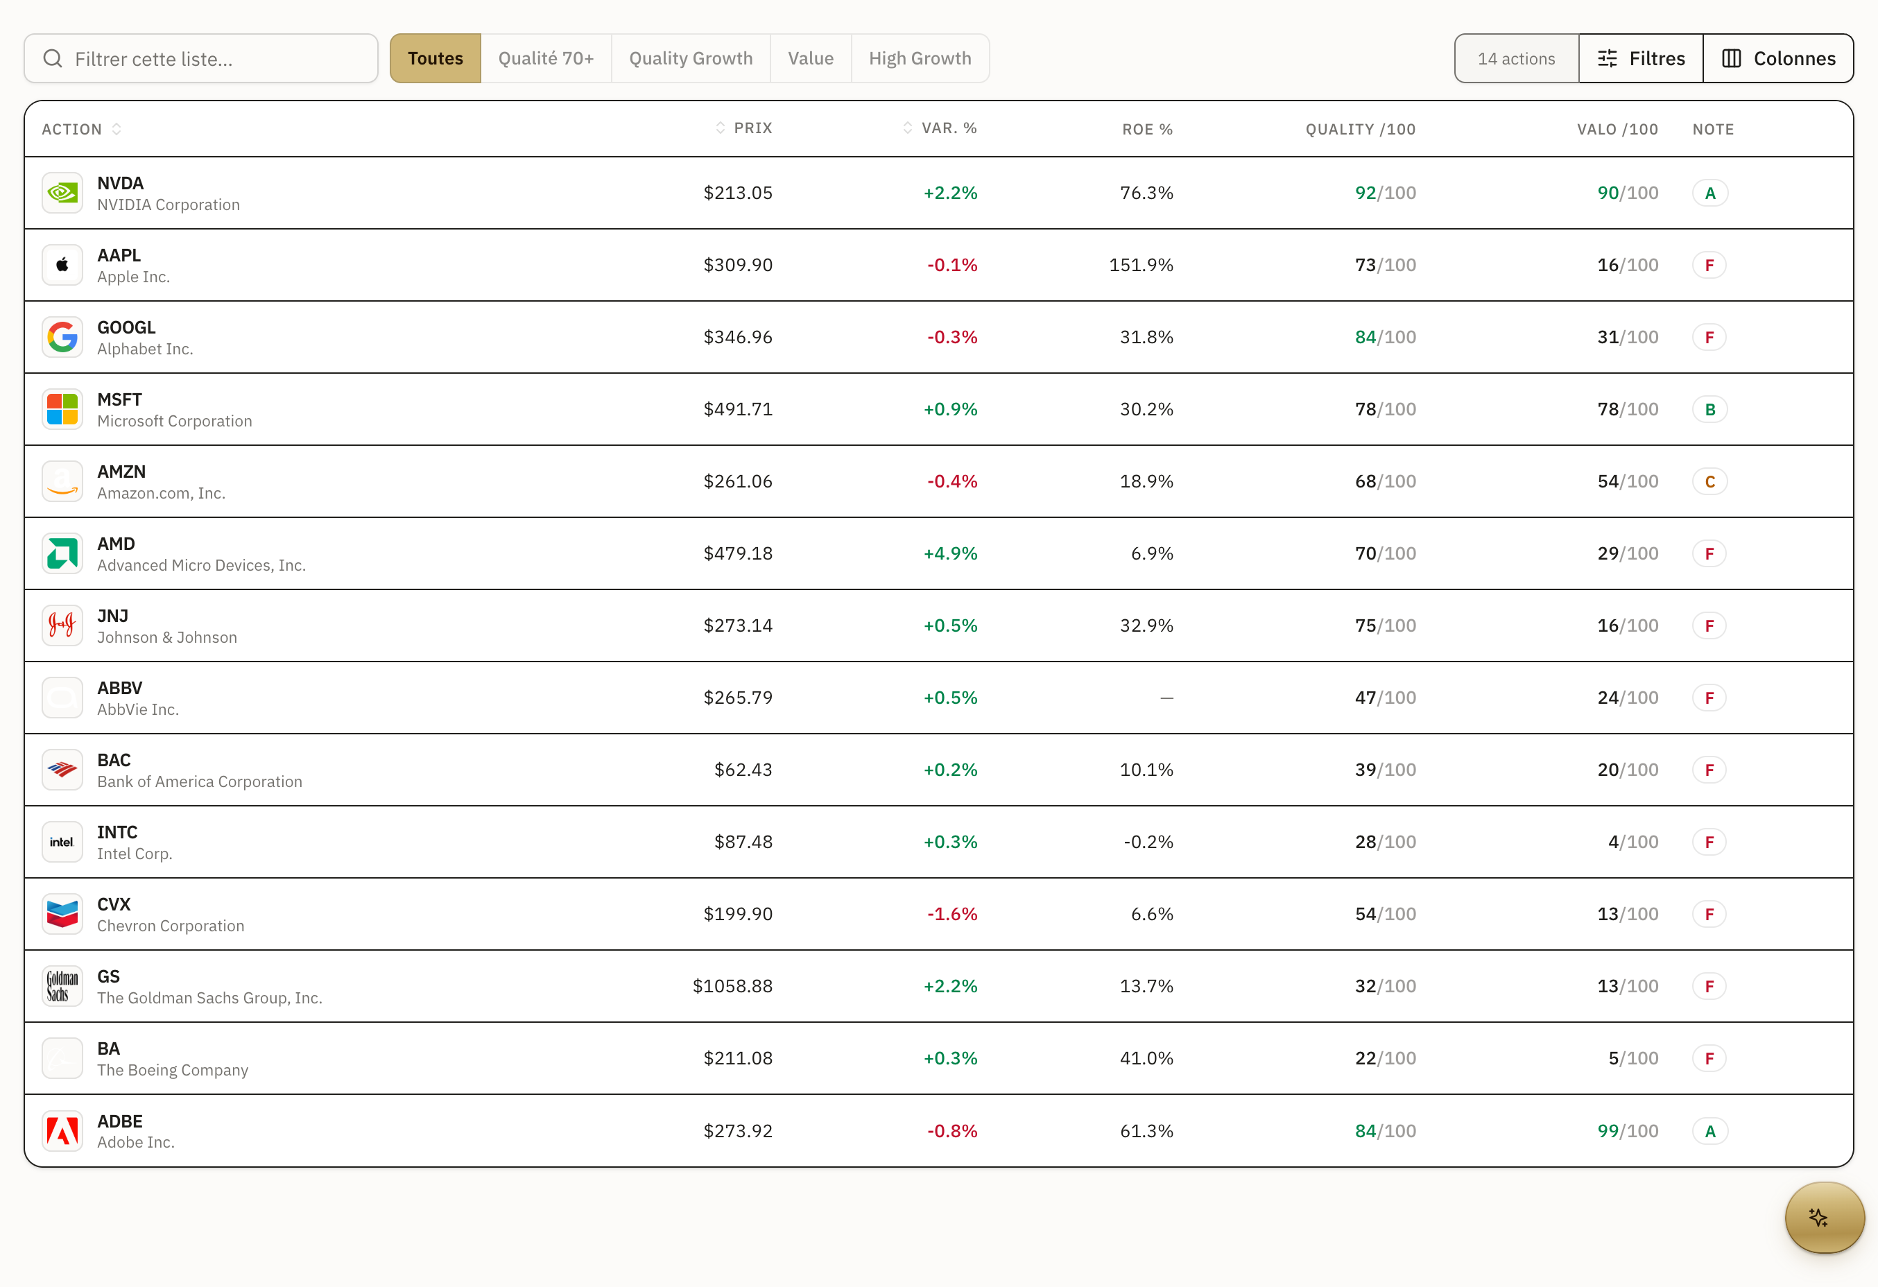Click the Chevron logo icon
This screenshot has height=1287, width=1878.
(62, 914)
